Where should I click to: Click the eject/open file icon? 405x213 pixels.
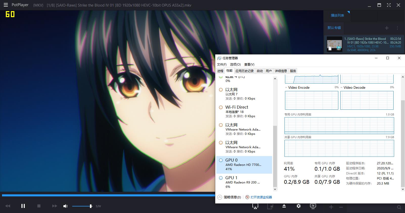(284, 206)
